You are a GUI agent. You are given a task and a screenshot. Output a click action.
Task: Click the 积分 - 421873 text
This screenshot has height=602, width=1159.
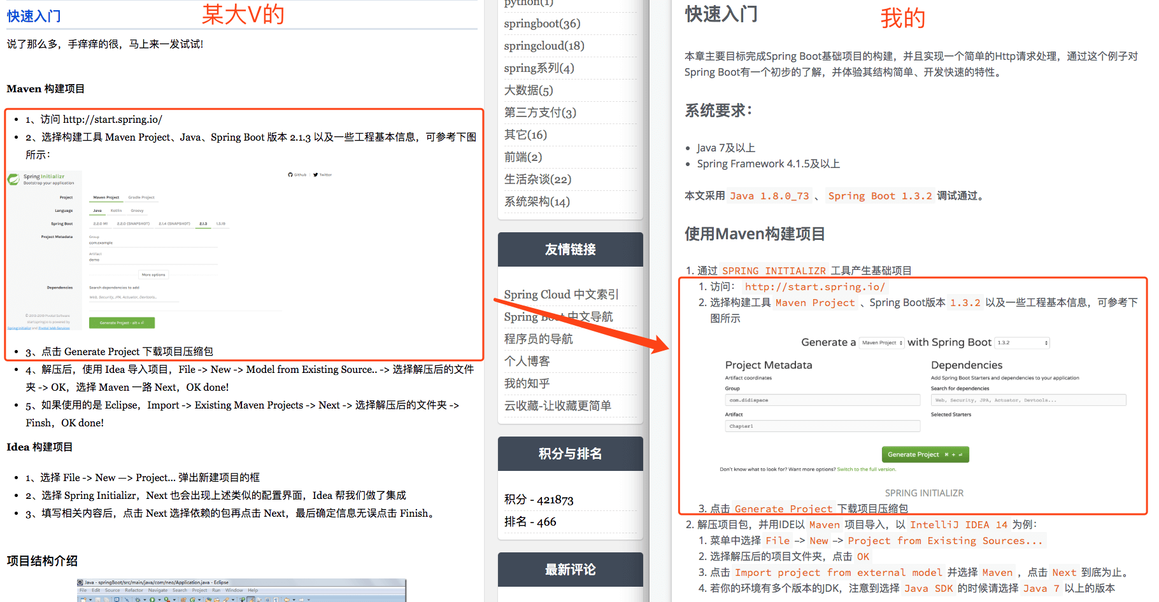pos(539,500)
